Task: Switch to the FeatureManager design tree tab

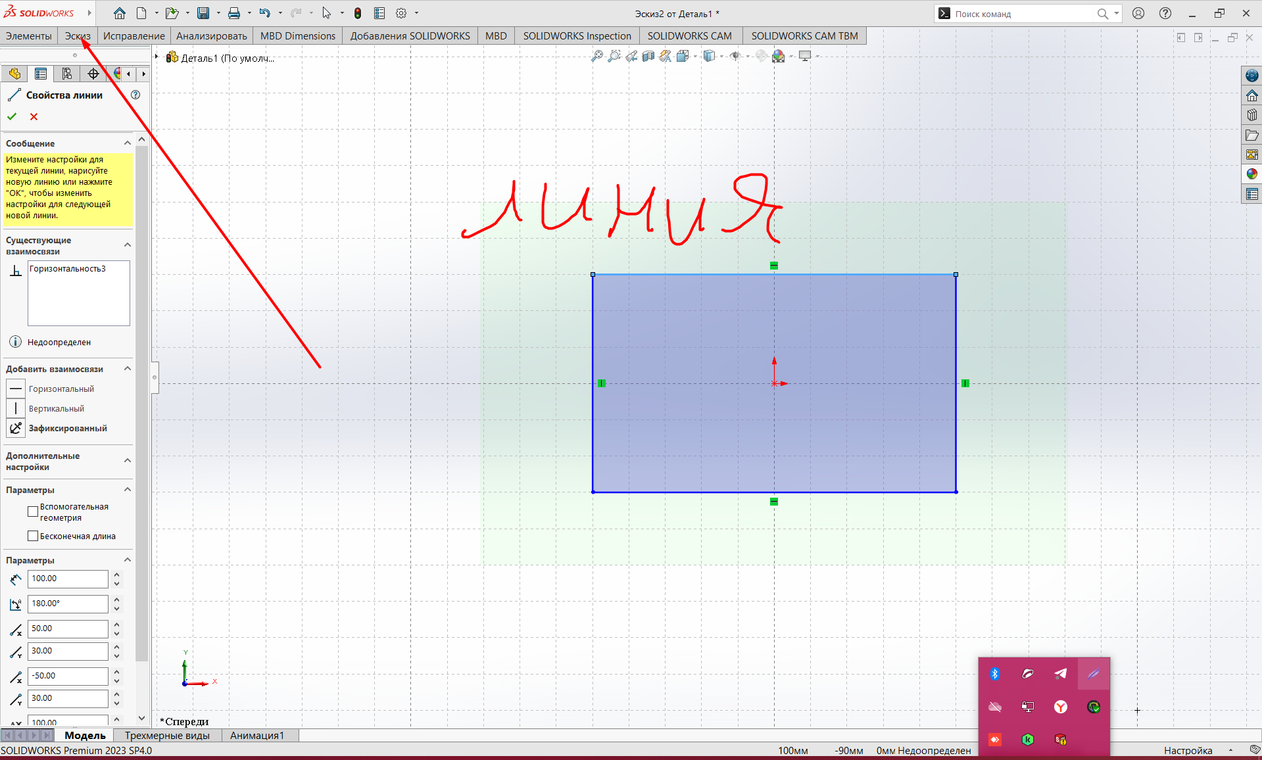Action: point(14,74)
